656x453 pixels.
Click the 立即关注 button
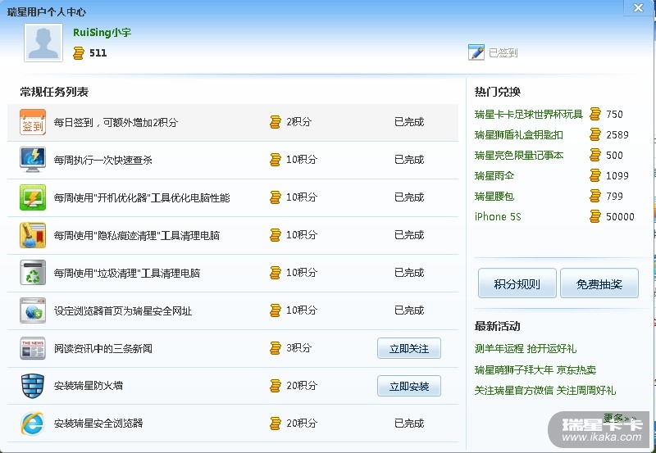tap(409, 348)
